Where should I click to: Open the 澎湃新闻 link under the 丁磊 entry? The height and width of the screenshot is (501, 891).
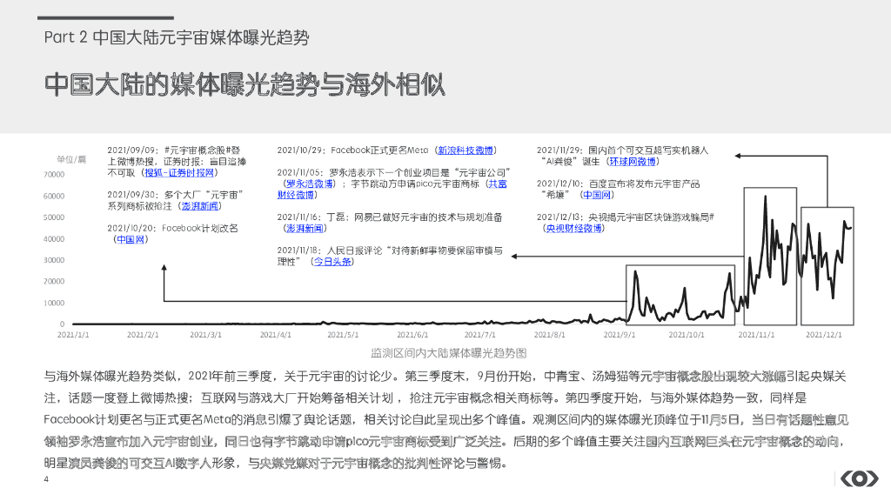point(305,229)
